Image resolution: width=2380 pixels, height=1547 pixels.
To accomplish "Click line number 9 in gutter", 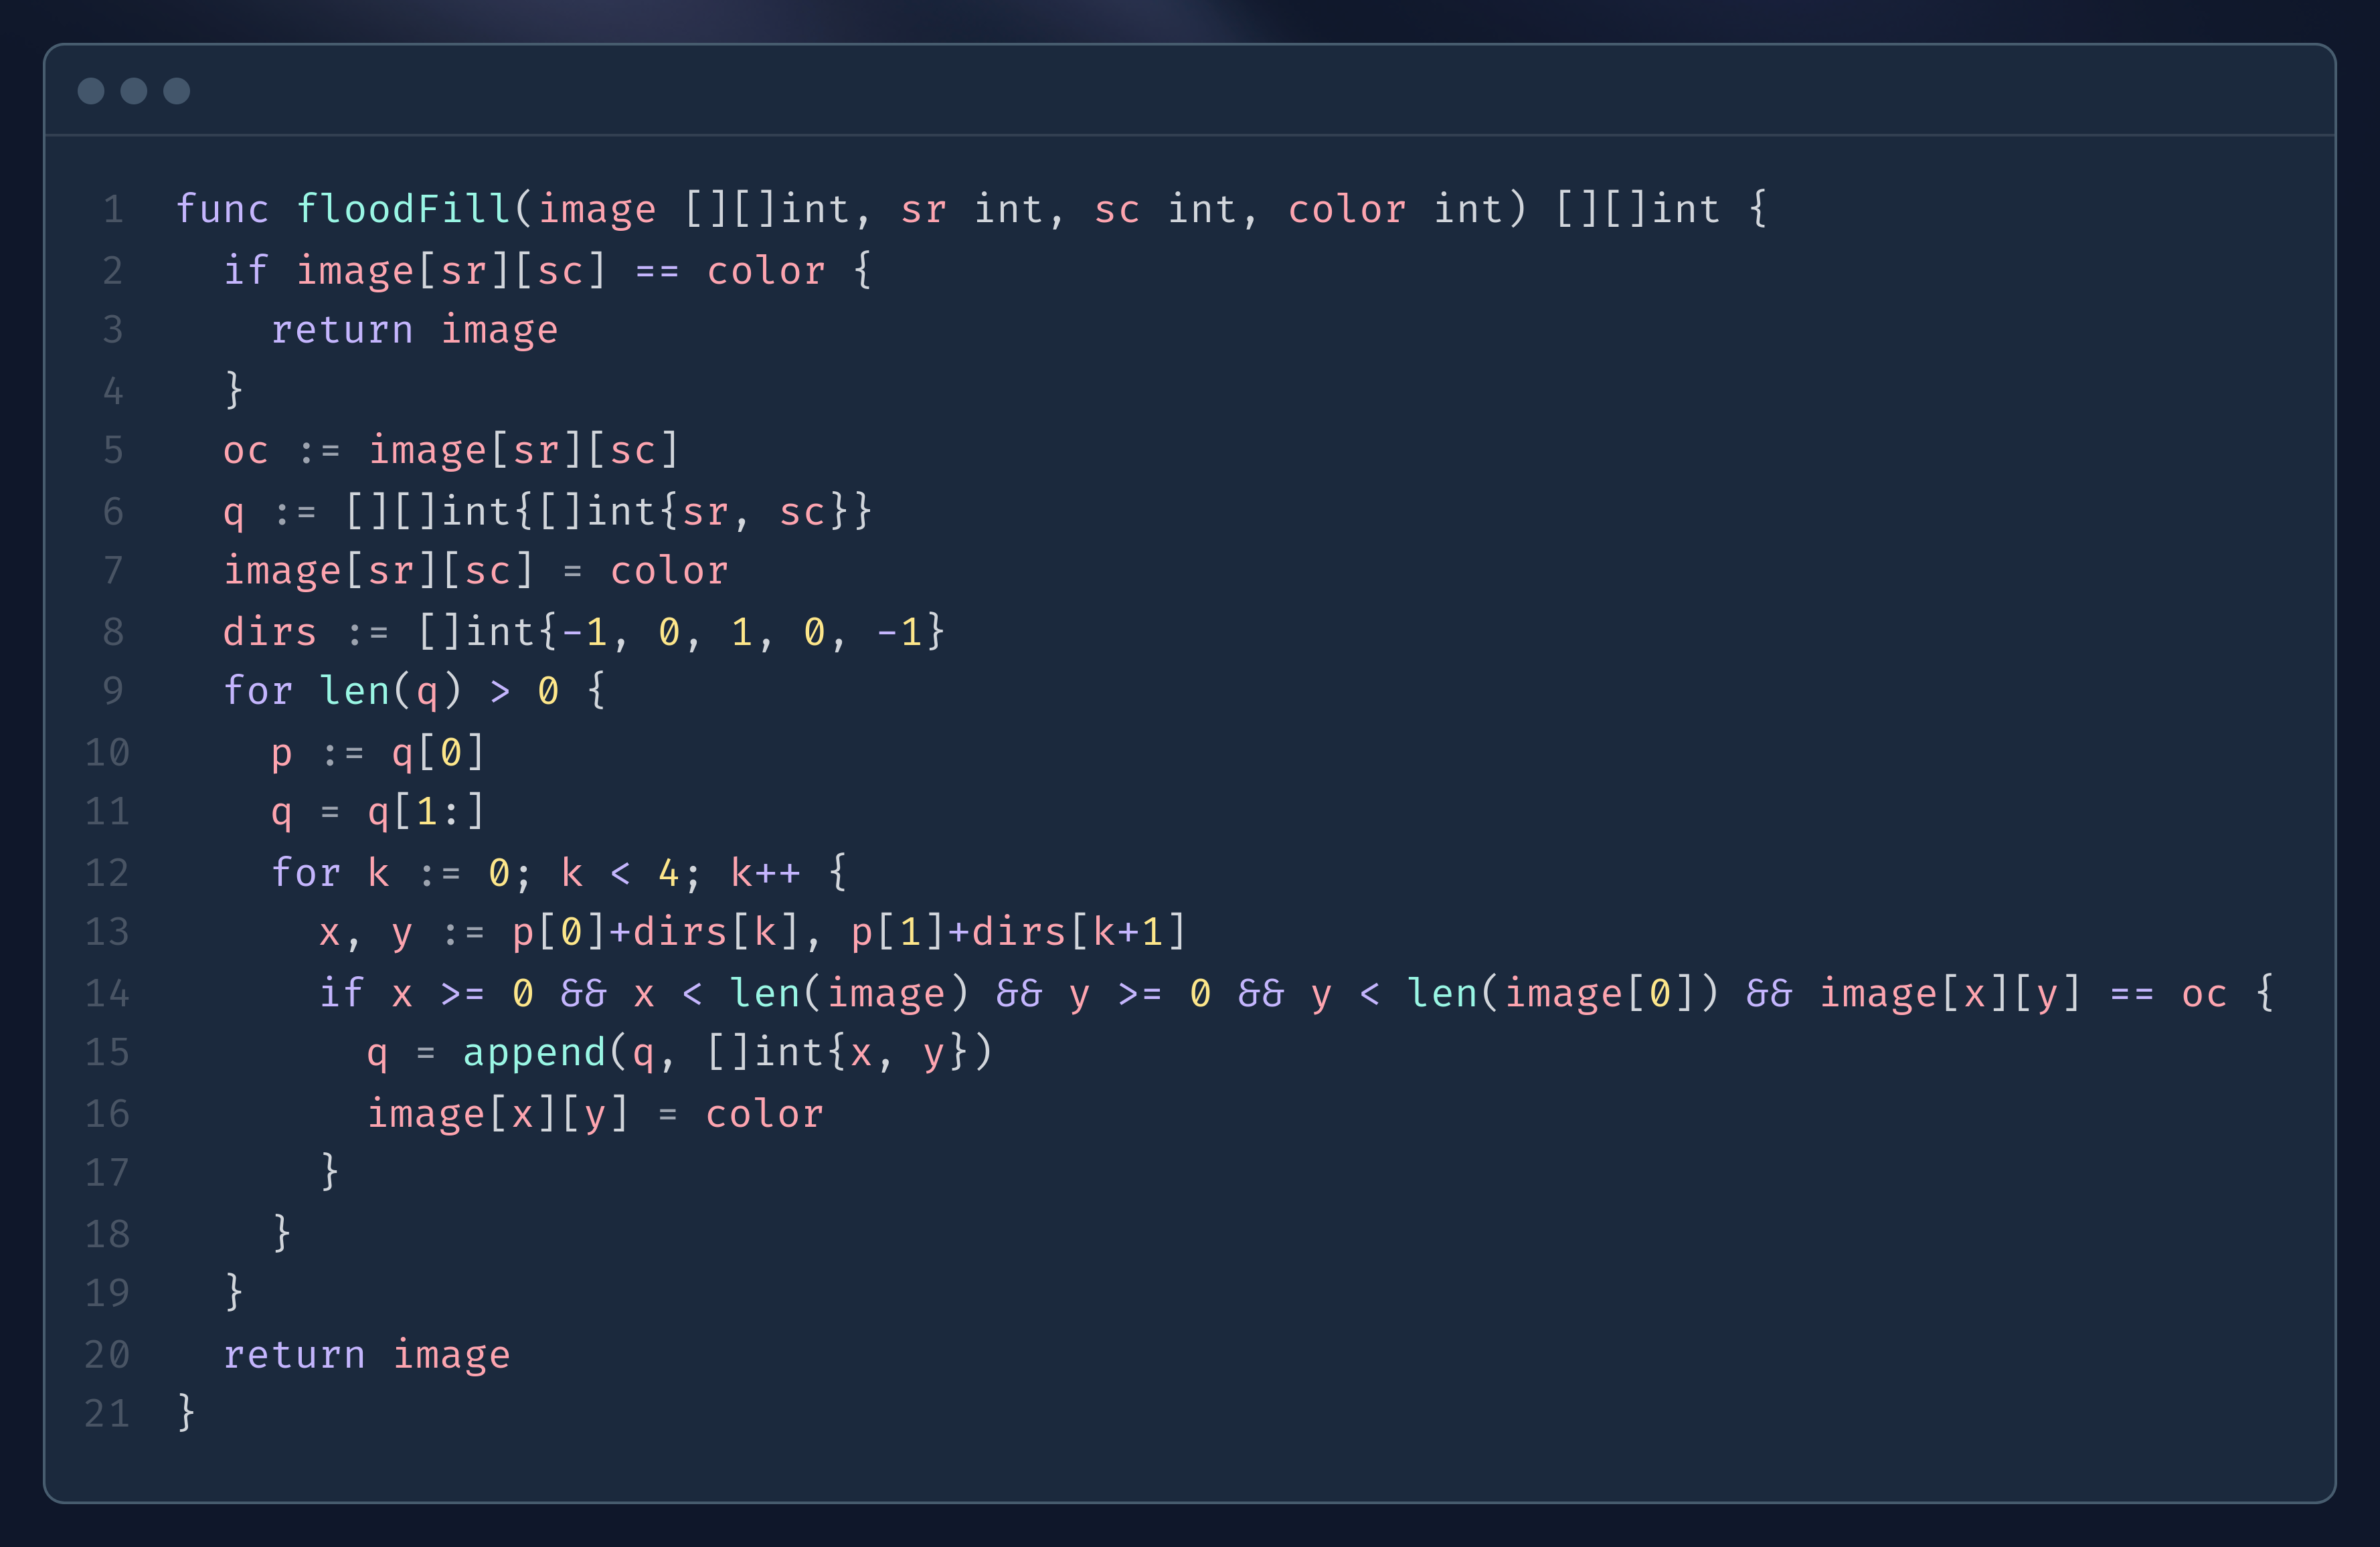I will (x=113, y=691).
